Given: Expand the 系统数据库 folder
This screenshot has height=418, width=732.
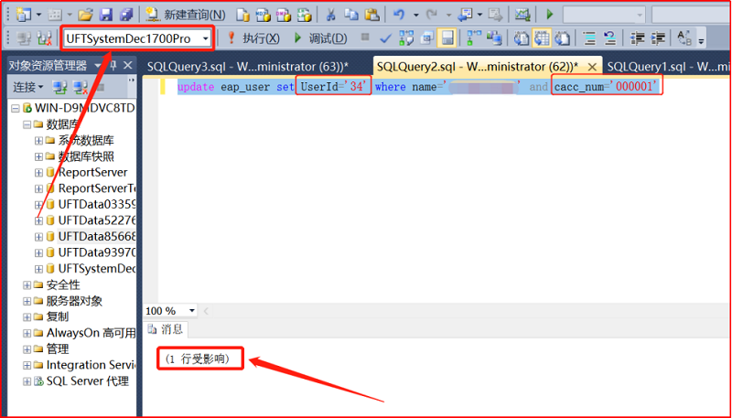Looking at the screenshot, I should (38, 141).
